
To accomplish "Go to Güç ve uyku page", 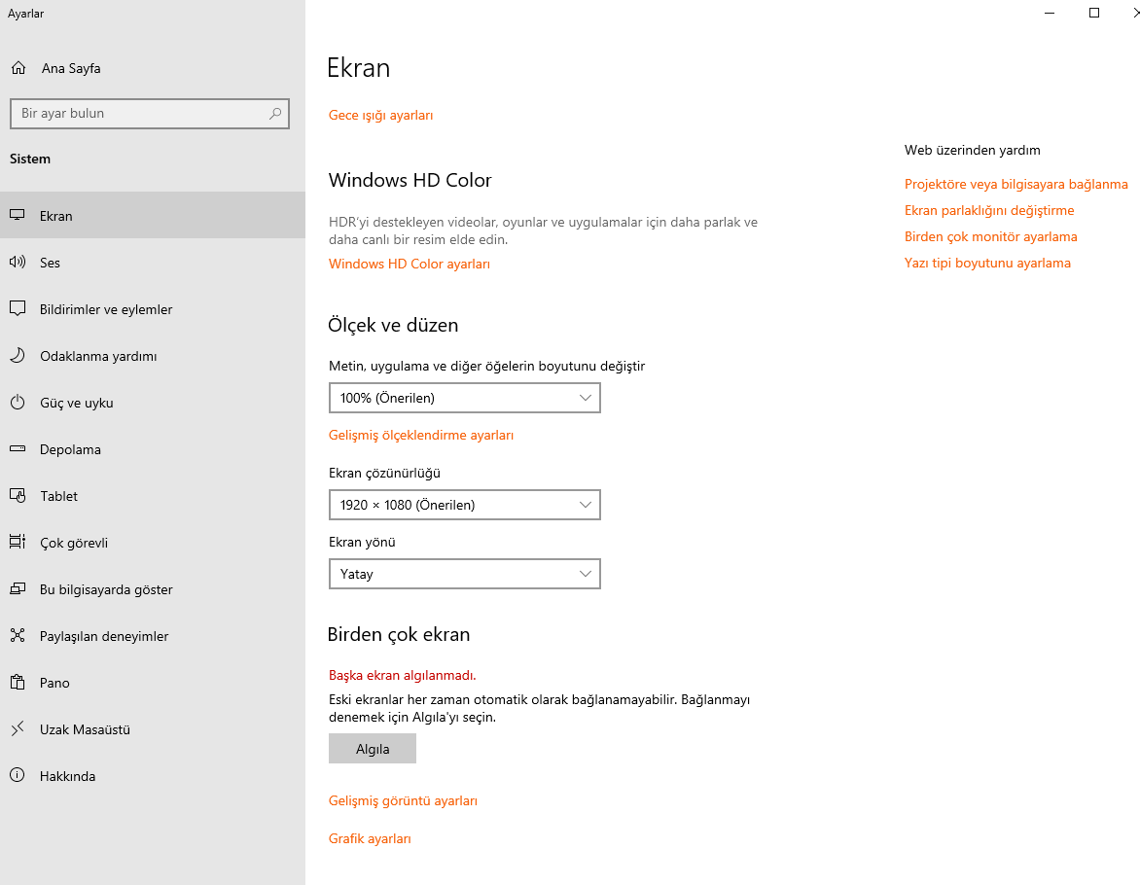I will pos(153,403).
